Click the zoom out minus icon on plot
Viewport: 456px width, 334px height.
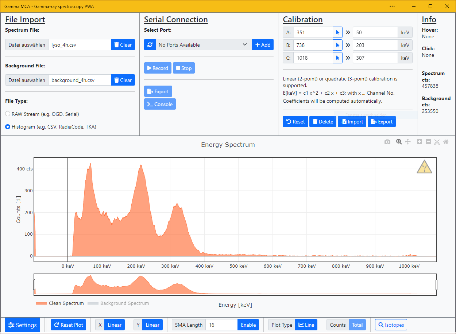point(428,142)
